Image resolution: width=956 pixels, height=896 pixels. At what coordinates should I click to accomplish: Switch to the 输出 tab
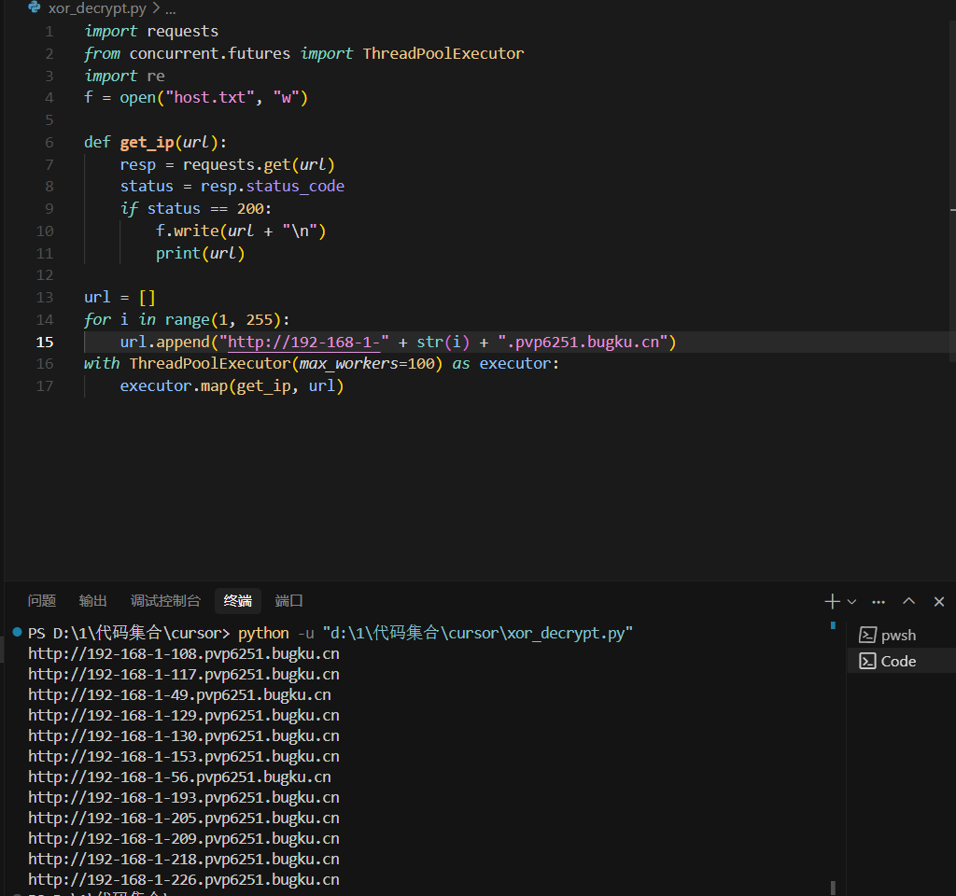[x=92, y=601]
